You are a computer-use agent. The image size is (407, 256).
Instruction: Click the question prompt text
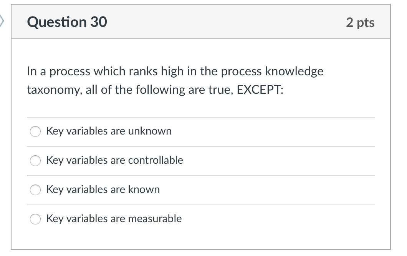pyautogui.click(x=175, y=80)
